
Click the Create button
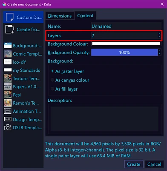coord(134,164)
